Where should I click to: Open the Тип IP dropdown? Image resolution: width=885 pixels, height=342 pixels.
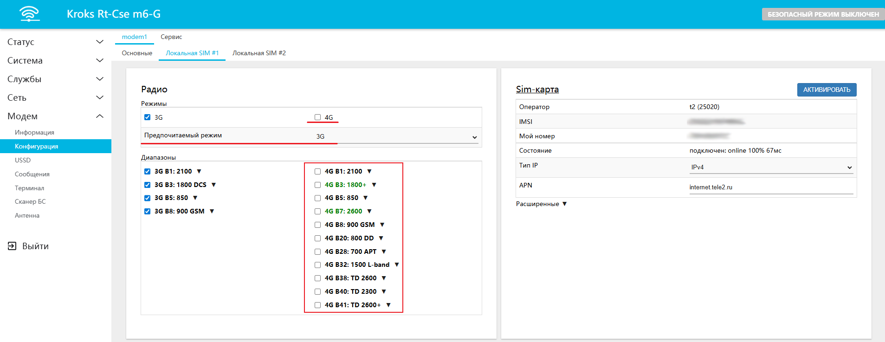771,168
